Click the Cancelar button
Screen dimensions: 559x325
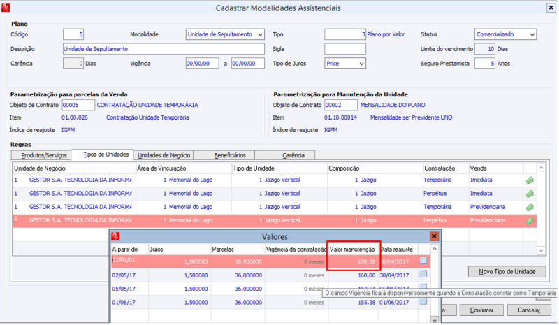528,310
